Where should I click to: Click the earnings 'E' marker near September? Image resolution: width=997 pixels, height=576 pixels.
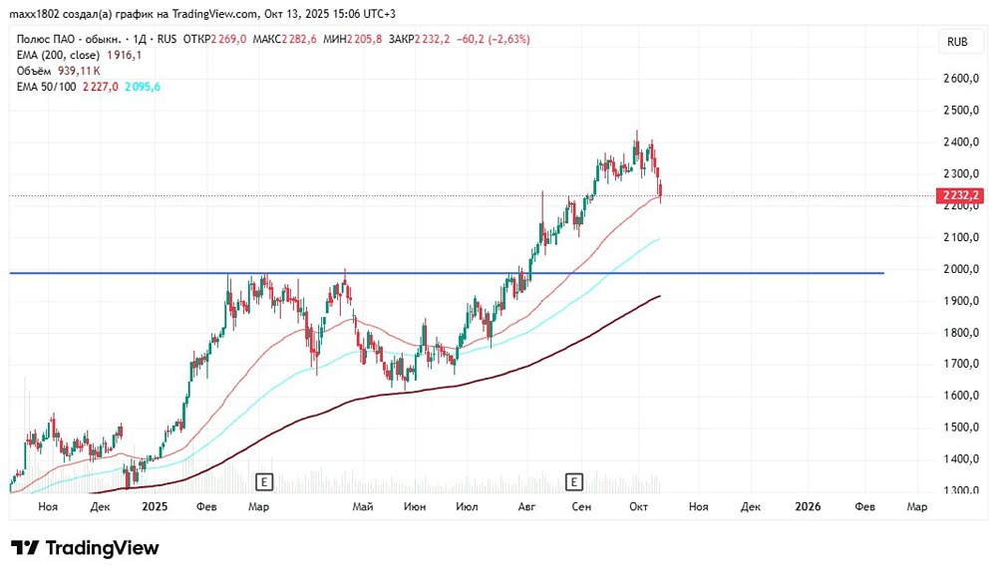click(x=574, y=482)
